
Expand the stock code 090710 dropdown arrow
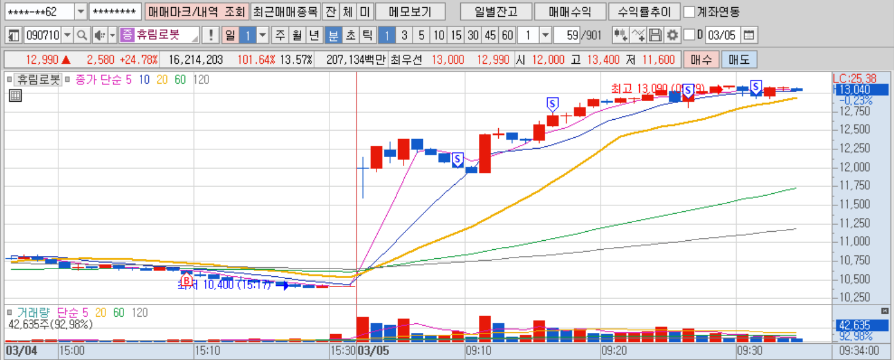point(67,35)
